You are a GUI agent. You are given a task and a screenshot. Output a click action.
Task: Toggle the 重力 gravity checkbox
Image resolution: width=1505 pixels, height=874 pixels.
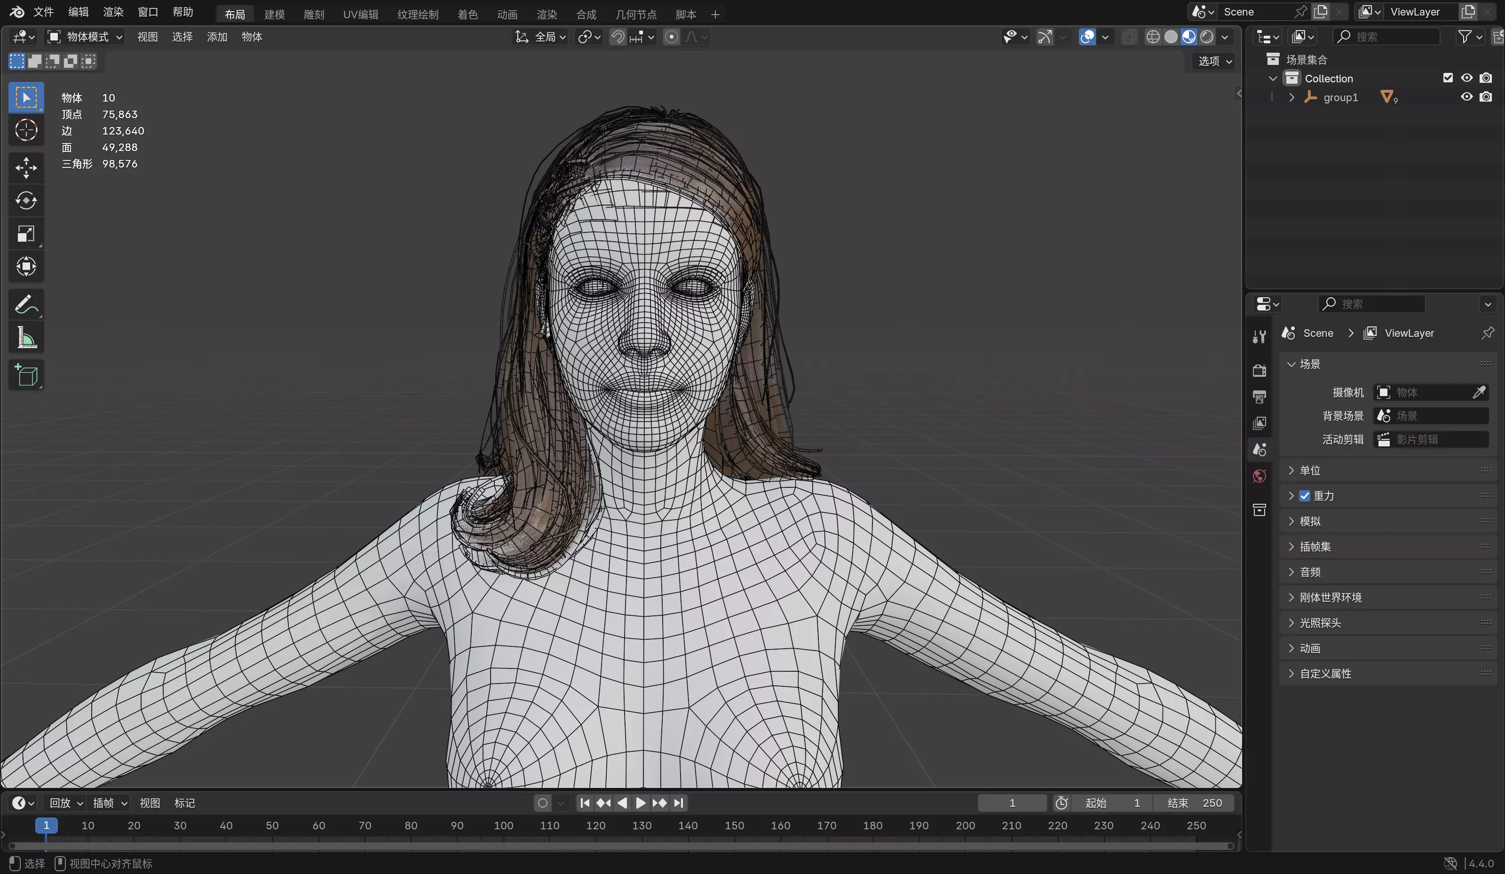(x=1304, y=496)
